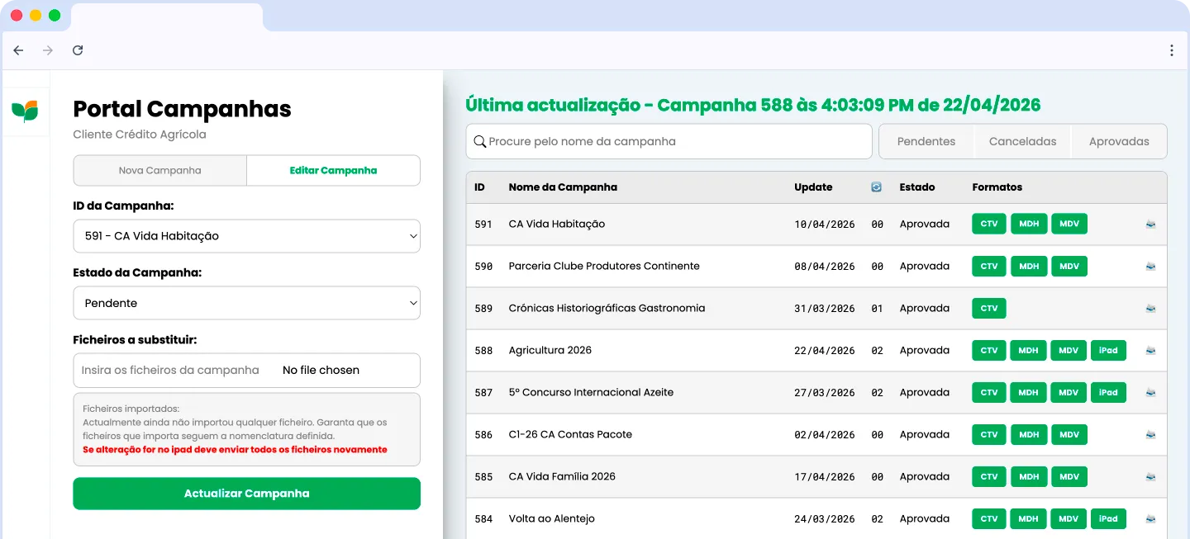Click CTV badge for CA Vida Habitação
This screenshot has width=1190, height=539.
click(x=989, y=224)
